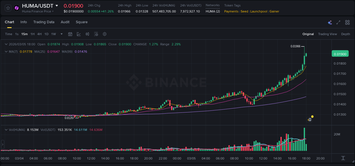The height and width of the screenshot is (166, 355).
Task: Expand the chart to fullscreen
Action: pos(338,22)
